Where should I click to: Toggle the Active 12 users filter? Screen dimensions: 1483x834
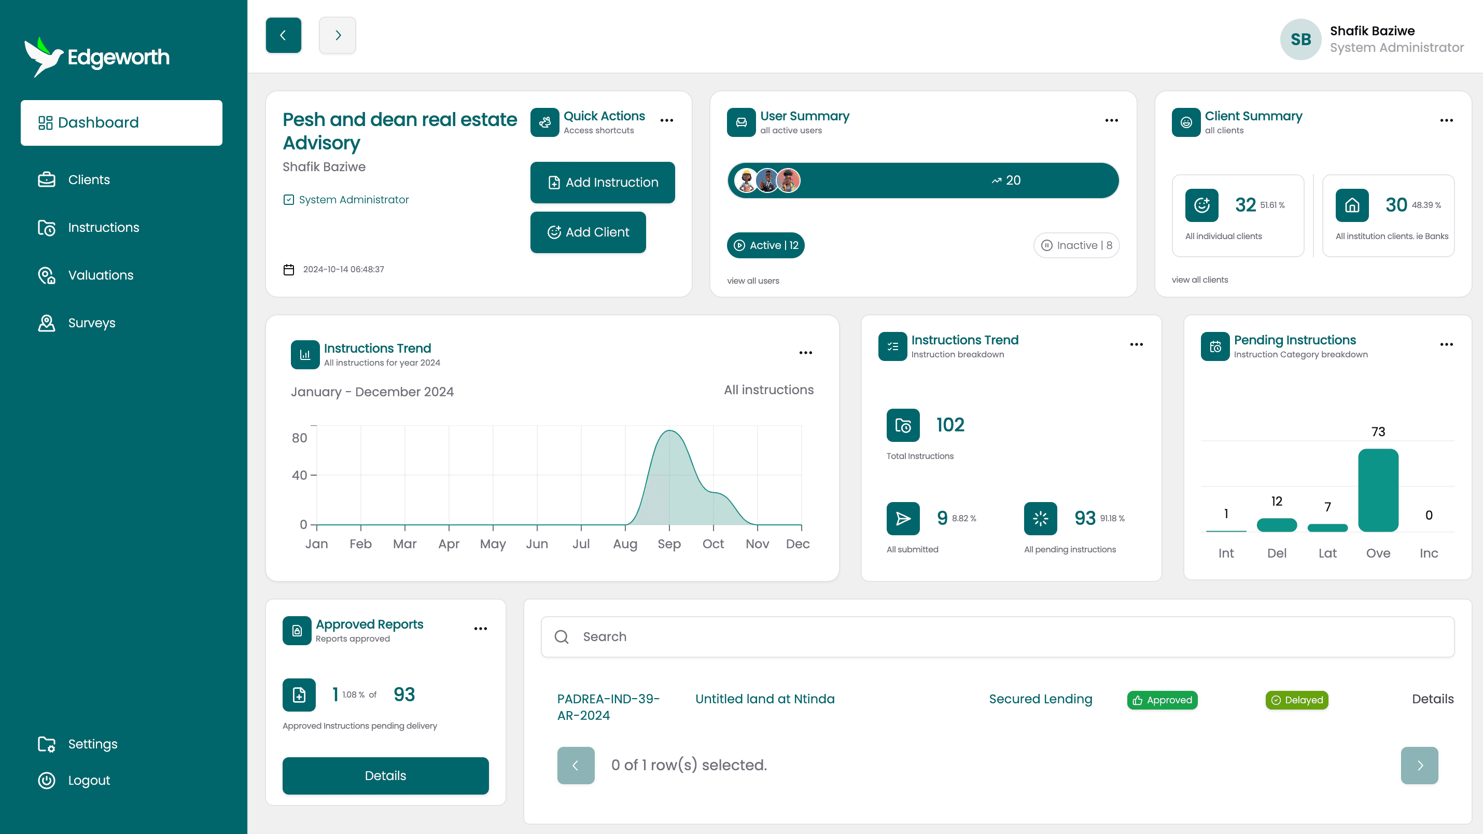766,245
